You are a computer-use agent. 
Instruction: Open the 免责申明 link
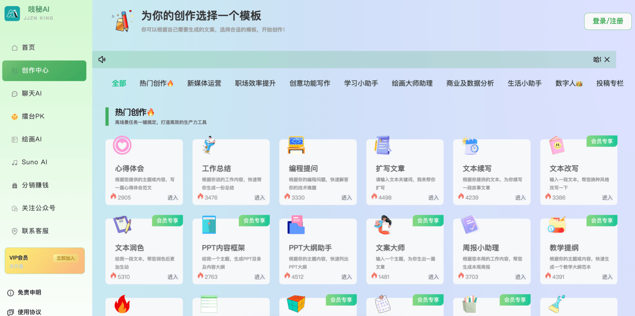pos(29,292)
